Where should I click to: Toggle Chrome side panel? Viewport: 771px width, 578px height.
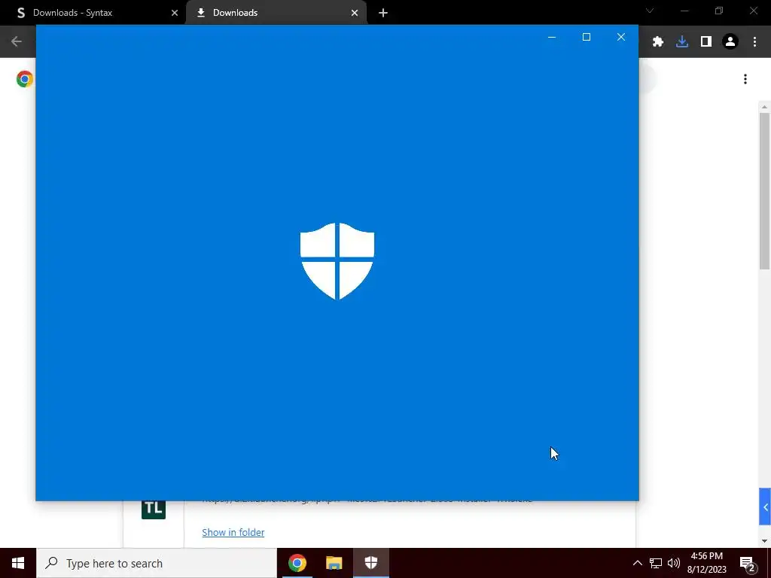click(x=706, y=42)
